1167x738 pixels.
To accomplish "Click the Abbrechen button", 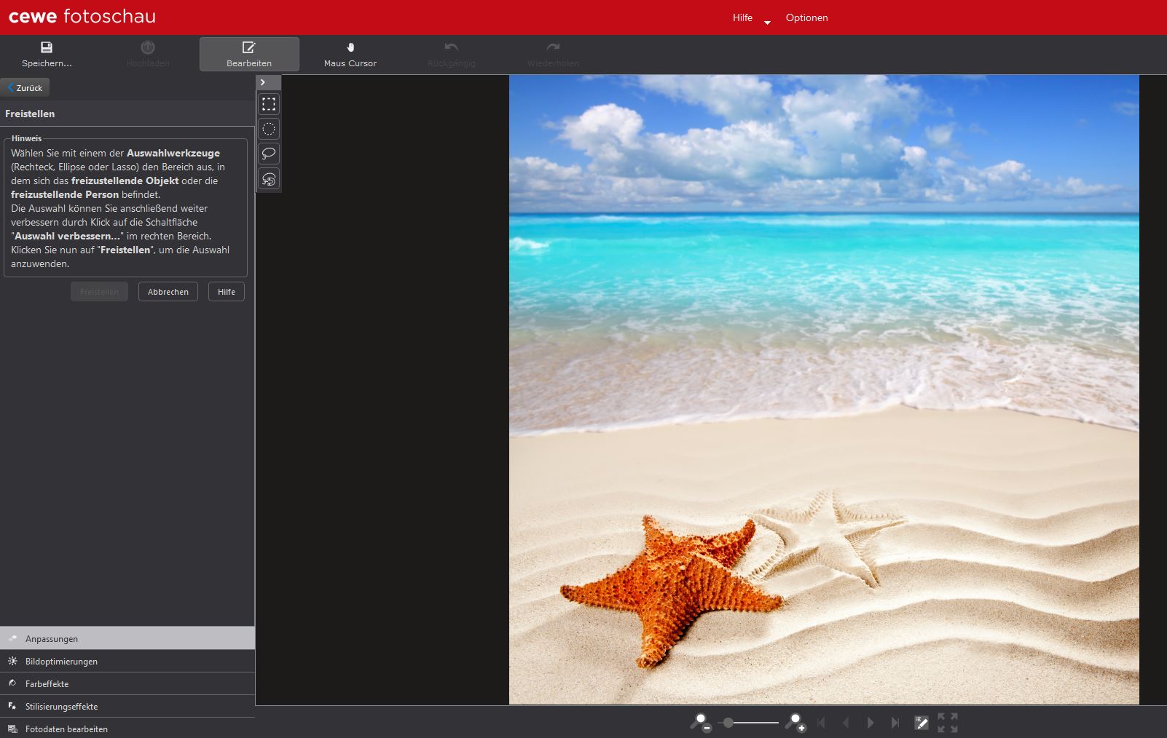I will point(168,292).
